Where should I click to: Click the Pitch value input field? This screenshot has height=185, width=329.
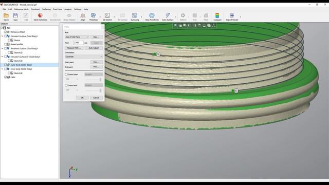(x=78, y=43)
